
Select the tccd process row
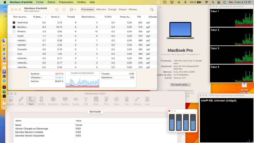[x=82, y=54]
